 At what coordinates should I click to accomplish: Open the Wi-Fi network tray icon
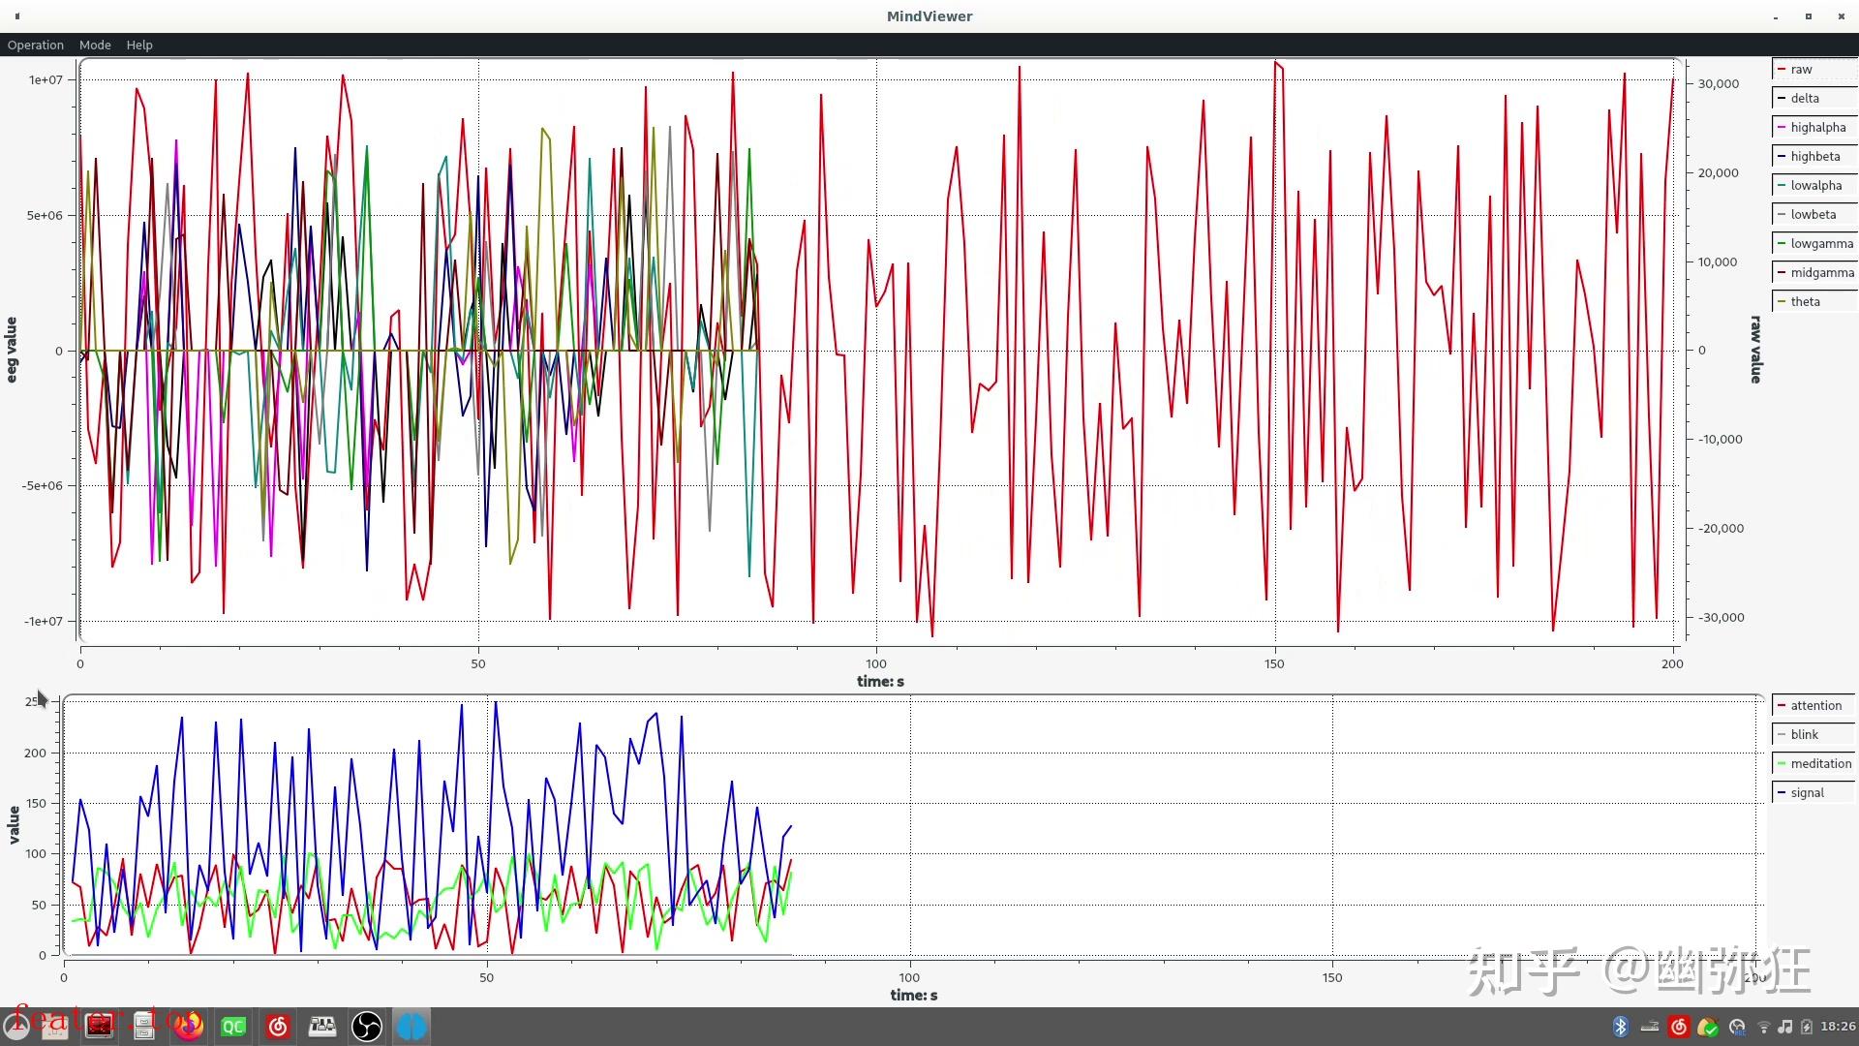[x=1764, y=1026]
